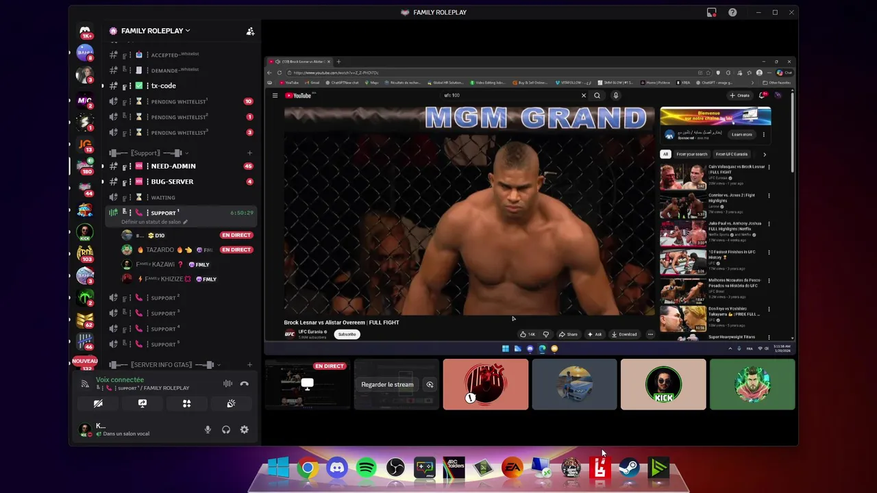Click Voix connectée status text

coord(120,379)
